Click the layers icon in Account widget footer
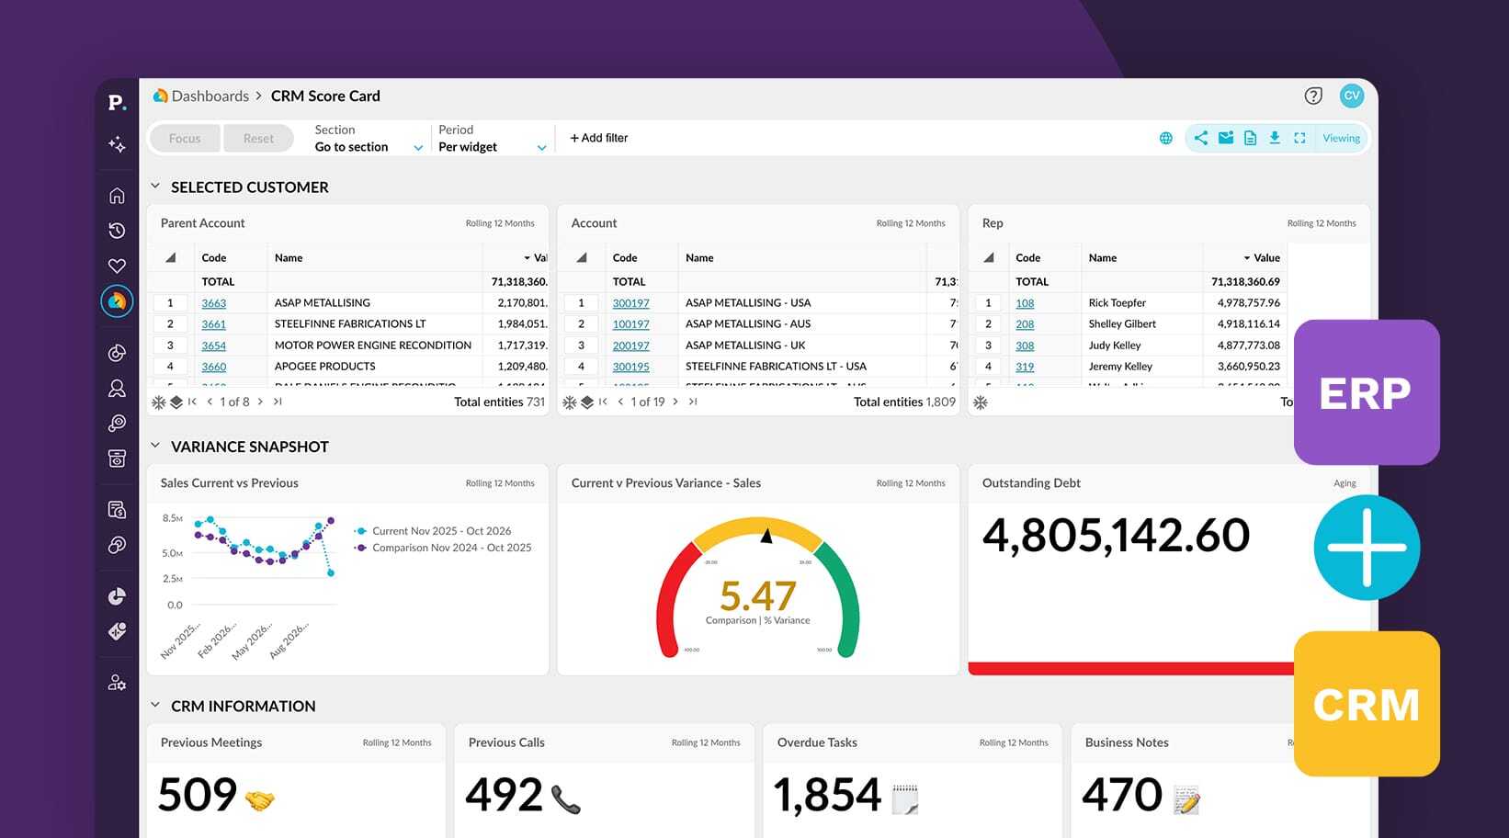 coord(587,402)
